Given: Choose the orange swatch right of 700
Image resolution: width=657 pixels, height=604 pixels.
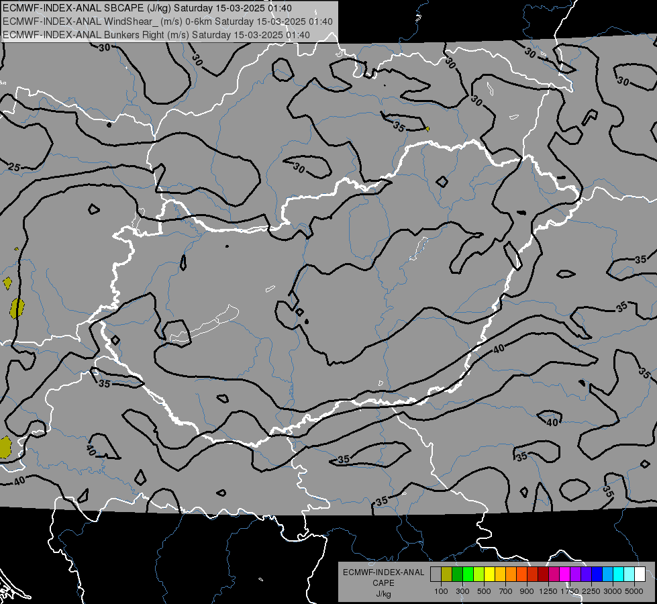Looking at the screenshot, I should point(511,574).
